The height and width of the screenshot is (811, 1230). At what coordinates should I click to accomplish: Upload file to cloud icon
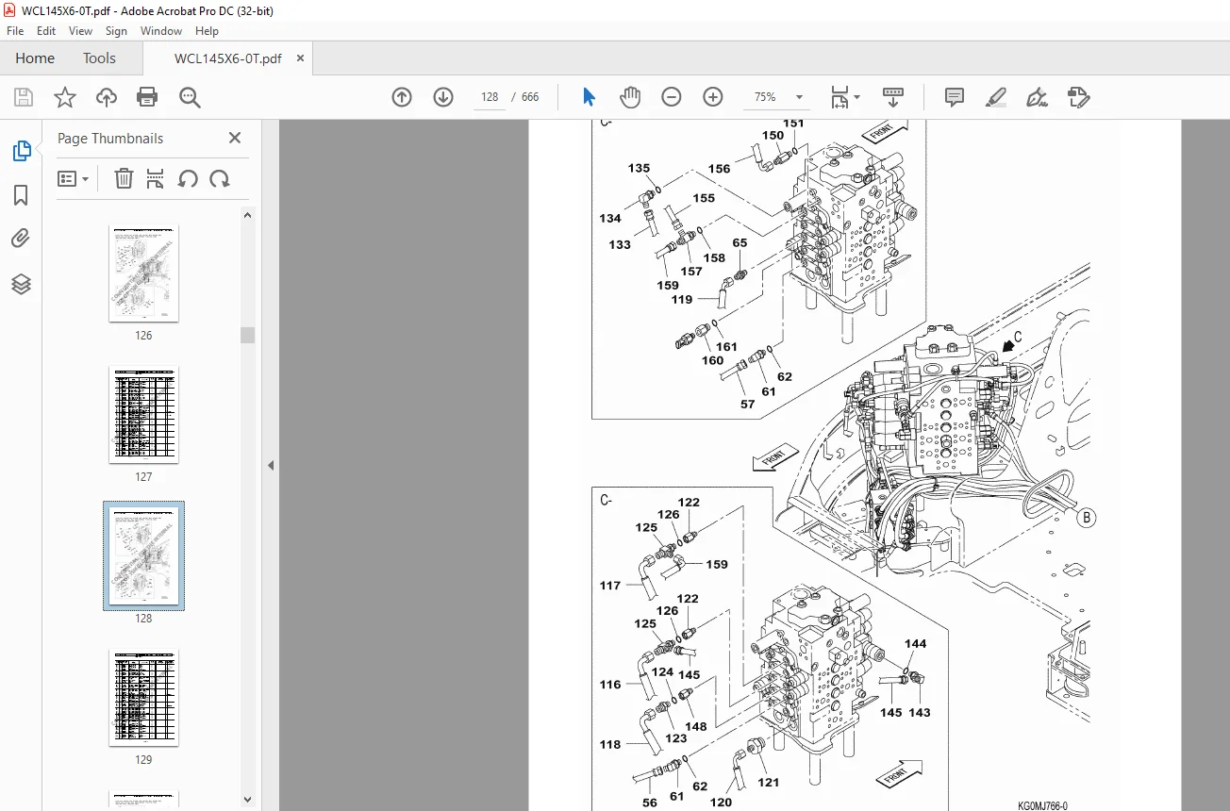(x=107, y=97)
